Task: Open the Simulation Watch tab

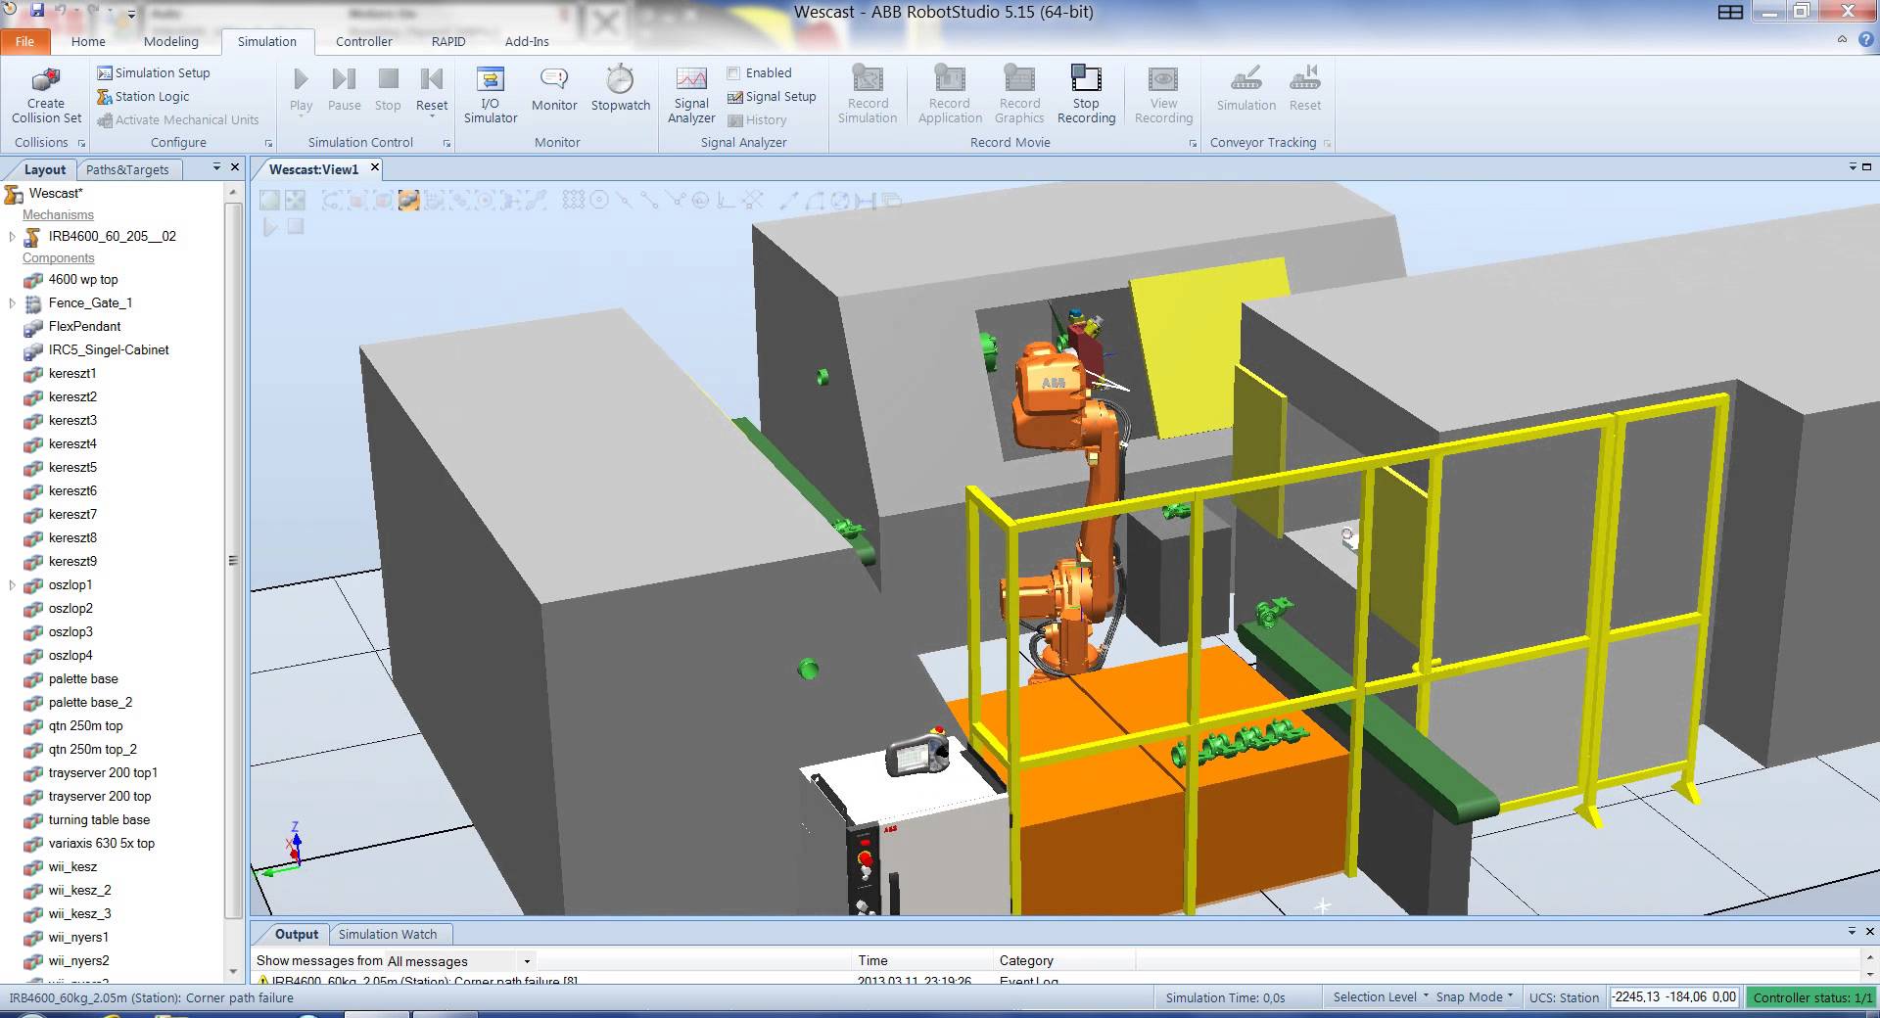Action: pos(387,934)
